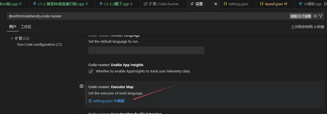This screenshot has height=114, width=327.
Task: Switch to the settings.json tab
Action: click(x=238, y=4)
